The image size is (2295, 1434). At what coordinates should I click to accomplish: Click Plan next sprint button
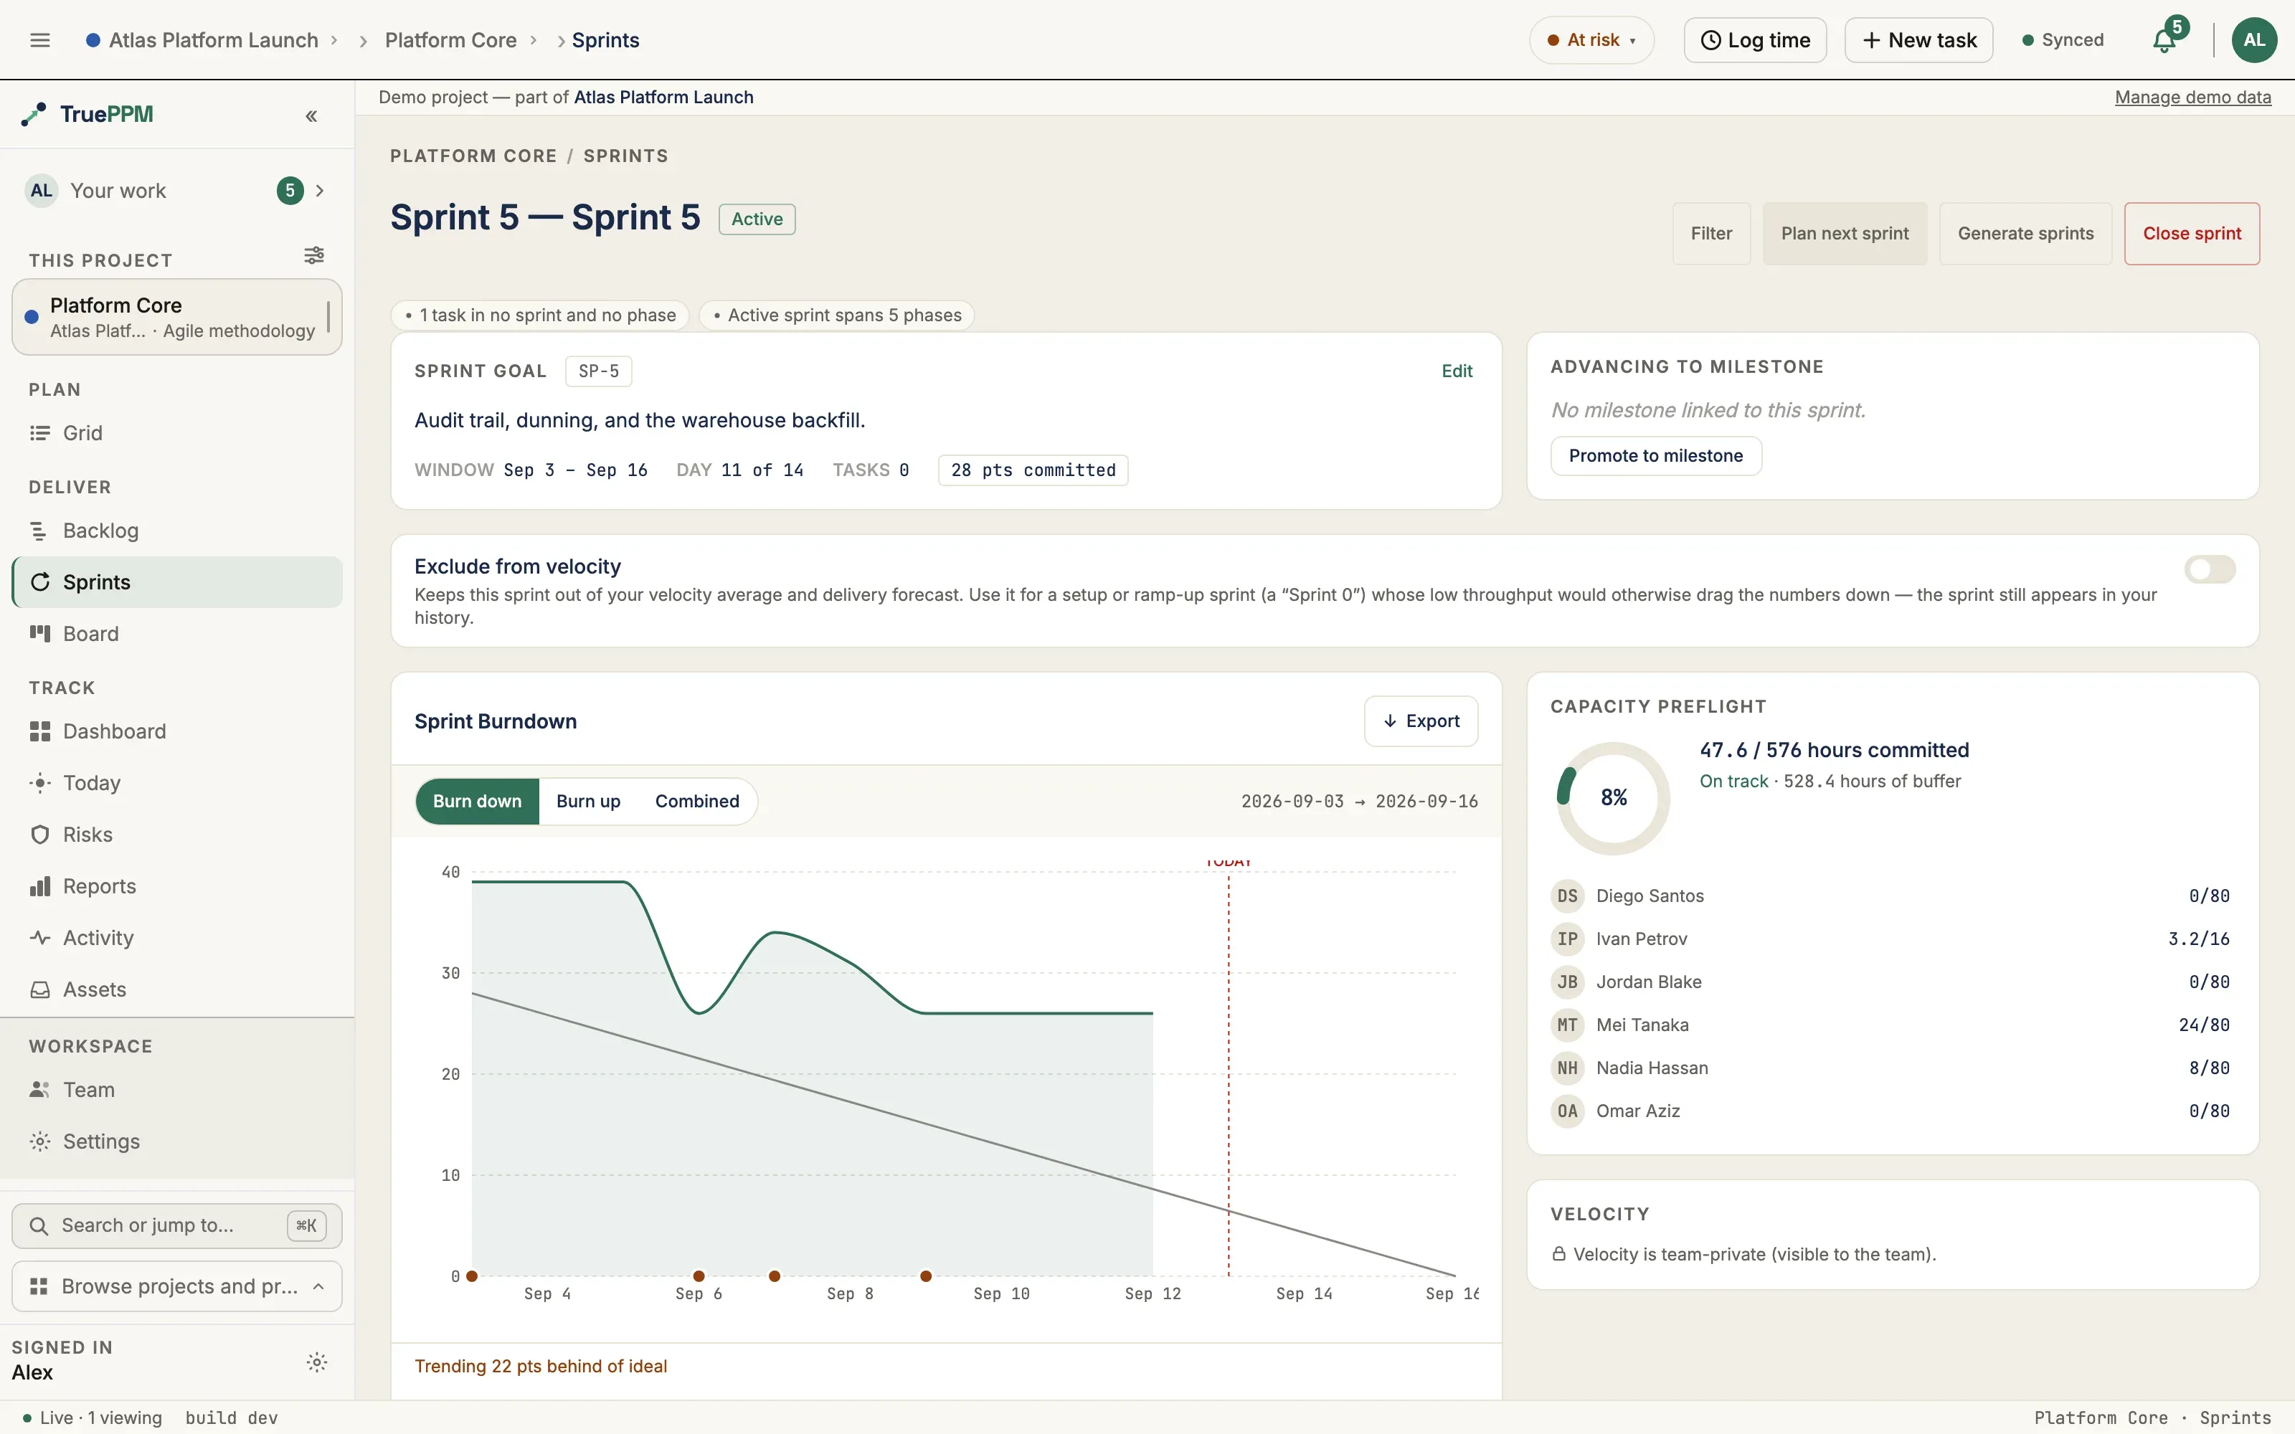click(x=1845, y=233)
